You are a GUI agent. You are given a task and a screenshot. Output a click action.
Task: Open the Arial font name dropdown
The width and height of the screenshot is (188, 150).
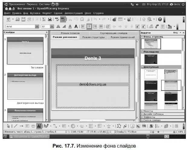(x=37, y=26)
